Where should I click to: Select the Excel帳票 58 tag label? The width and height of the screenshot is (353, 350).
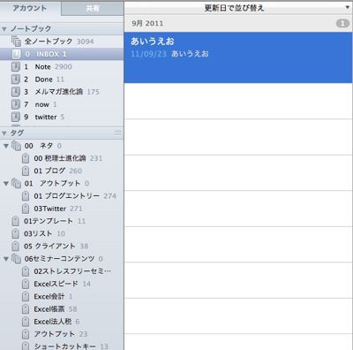coord(56,309)
